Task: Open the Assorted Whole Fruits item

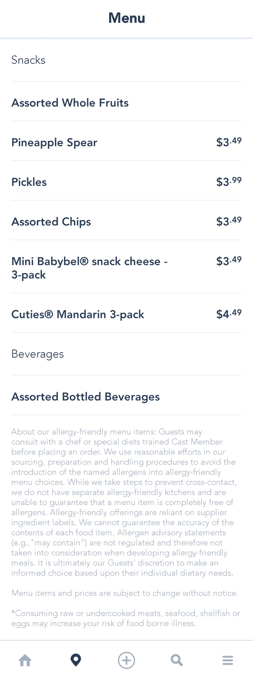Action: click(x=70, y=103)
